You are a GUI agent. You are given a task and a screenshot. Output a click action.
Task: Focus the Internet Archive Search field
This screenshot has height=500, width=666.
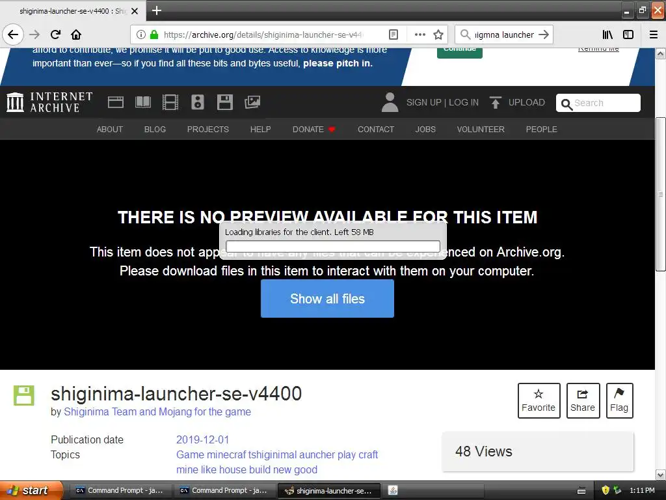pyautogui.click(x=598, y=103)
